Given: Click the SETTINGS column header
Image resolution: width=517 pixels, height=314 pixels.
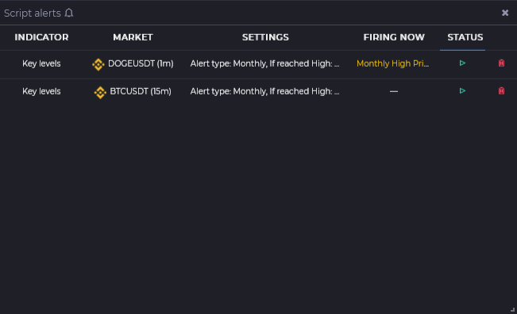Looking at the screenshot, I should click(x=265, y=37).
